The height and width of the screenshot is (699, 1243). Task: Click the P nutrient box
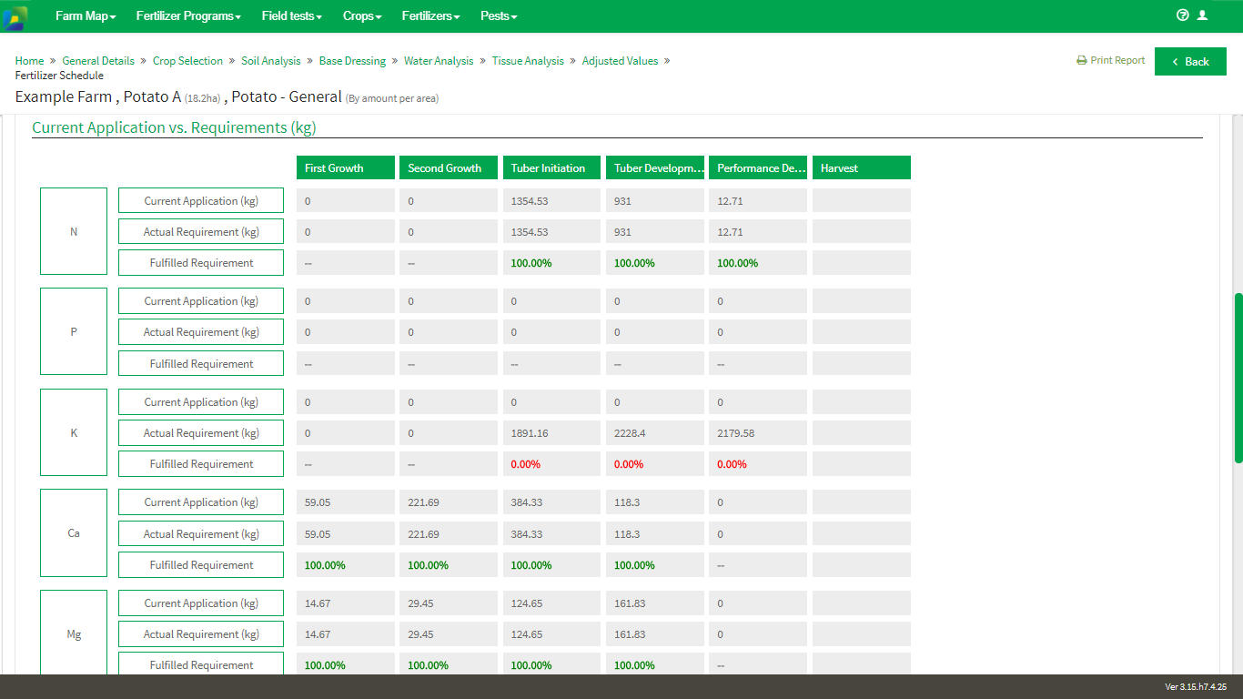[x=74, y=331]
